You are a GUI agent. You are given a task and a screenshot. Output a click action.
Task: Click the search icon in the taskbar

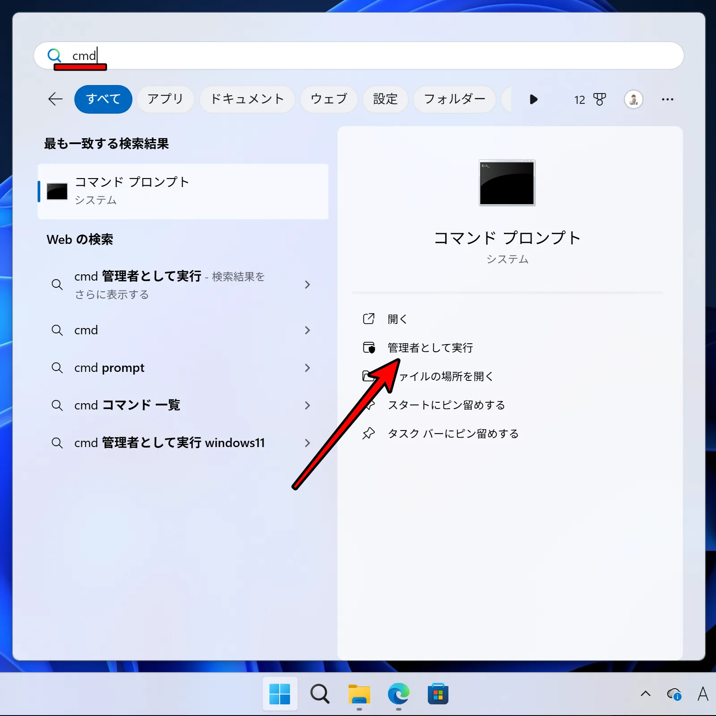point(320,694)
